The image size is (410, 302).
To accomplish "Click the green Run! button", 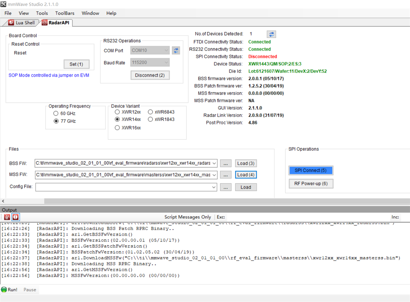I will point(9,290).
